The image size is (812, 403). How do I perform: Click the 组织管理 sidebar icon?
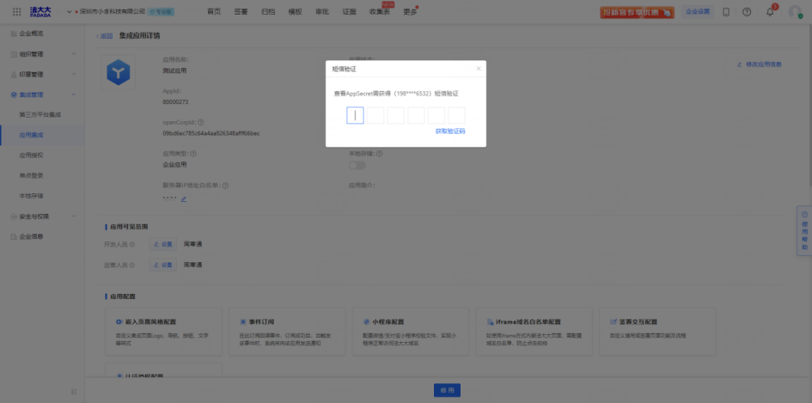14,54
